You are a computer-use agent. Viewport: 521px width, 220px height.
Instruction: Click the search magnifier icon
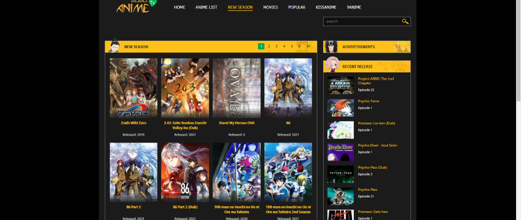(x=405, y=21)
